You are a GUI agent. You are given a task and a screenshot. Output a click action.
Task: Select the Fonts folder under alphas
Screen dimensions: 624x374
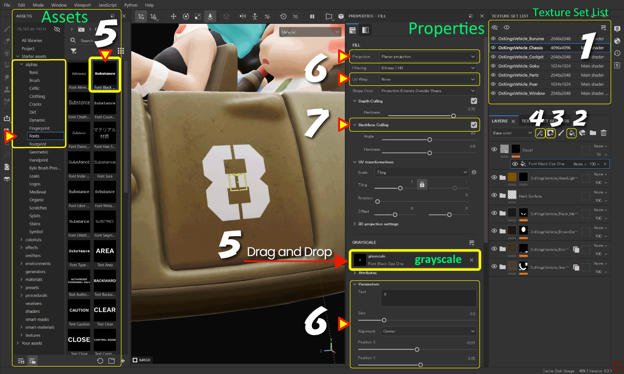tap(34, 136)
